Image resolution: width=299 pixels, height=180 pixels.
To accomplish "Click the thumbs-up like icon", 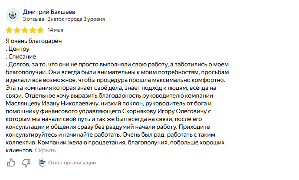I will point(11,163).
